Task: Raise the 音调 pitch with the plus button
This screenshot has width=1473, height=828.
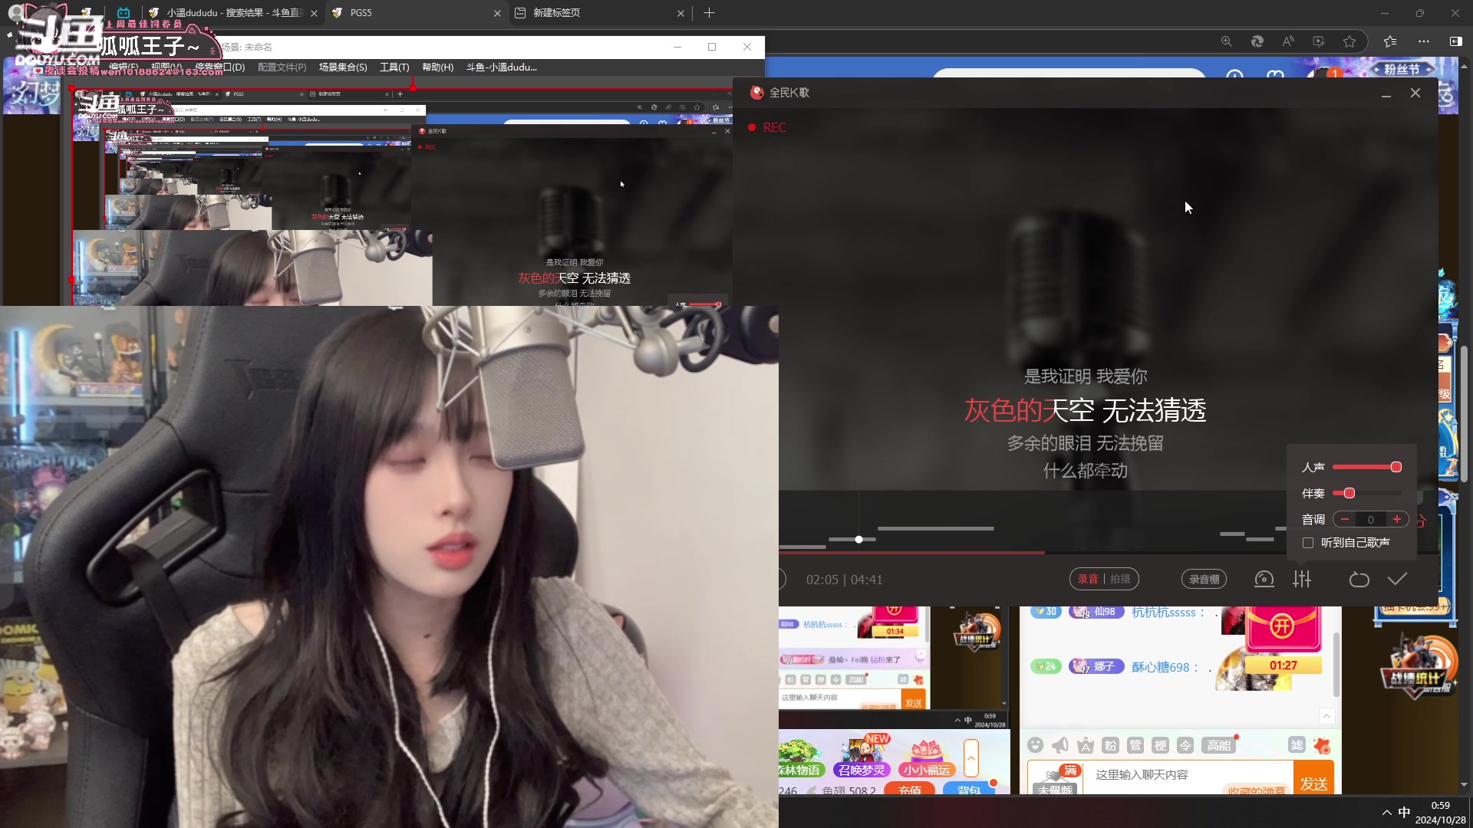Action: coord(1397,519)
